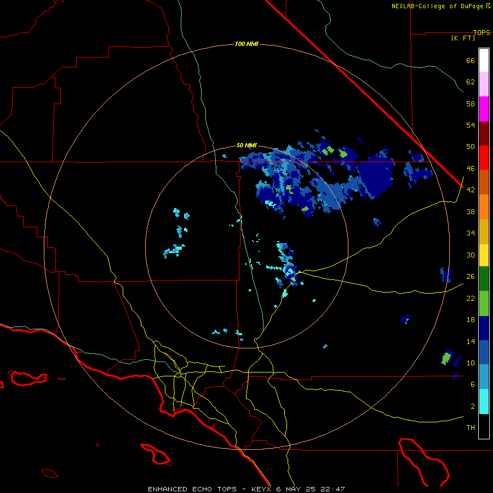Screen dimensions: 493x493
Task: Click the legend value 62
Action: tap(471, 82)
